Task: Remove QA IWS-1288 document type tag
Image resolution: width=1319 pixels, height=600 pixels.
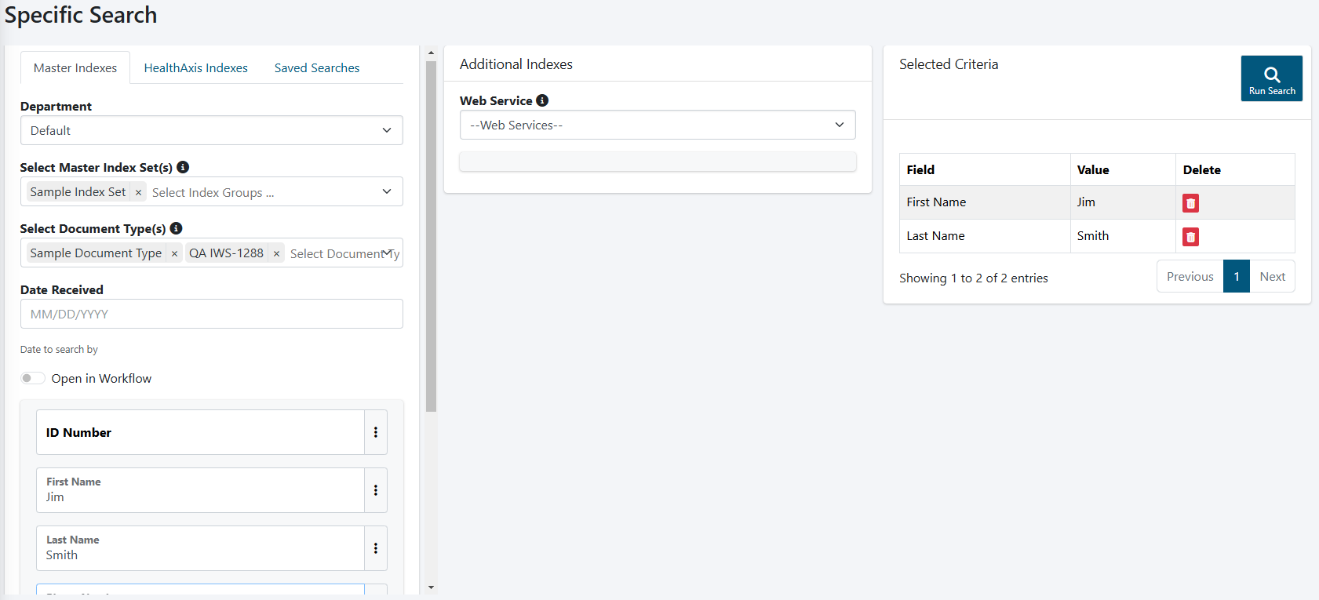Action: point(276,253)
